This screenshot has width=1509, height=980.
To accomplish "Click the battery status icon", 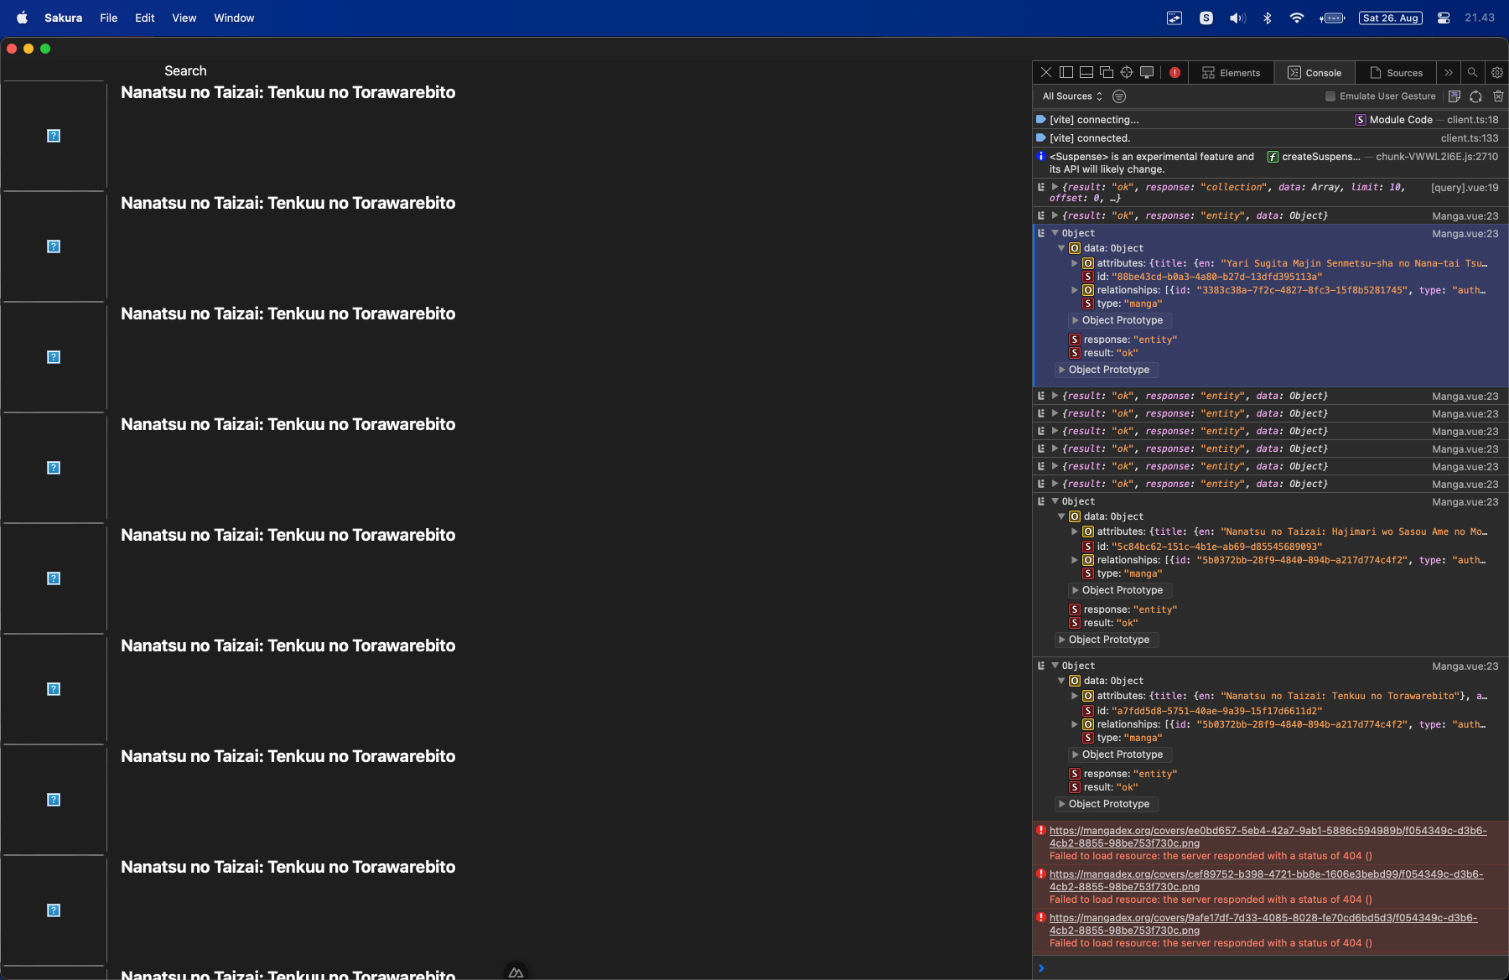I will click(x=1332, y=18).
